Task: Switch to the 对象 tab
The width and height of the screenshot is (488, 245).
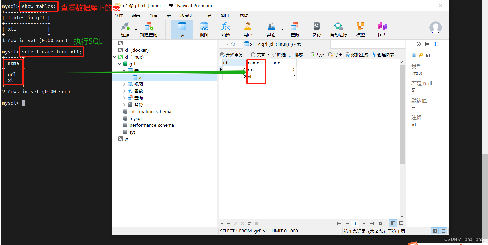Action: coord(231,44)
